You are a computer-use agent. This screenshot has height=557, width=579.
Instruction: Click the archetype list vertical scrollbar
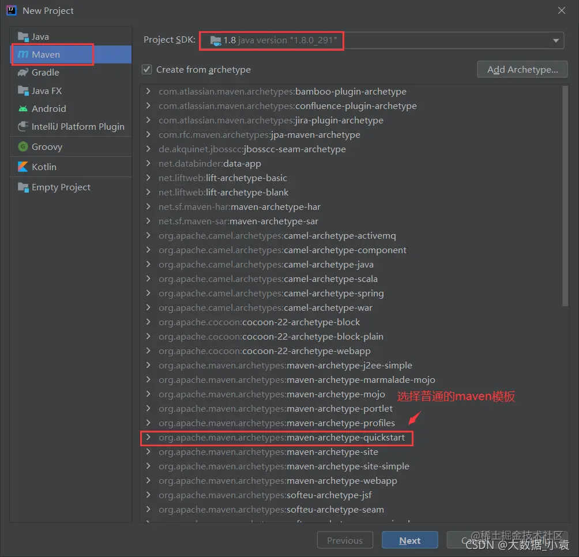565,196
